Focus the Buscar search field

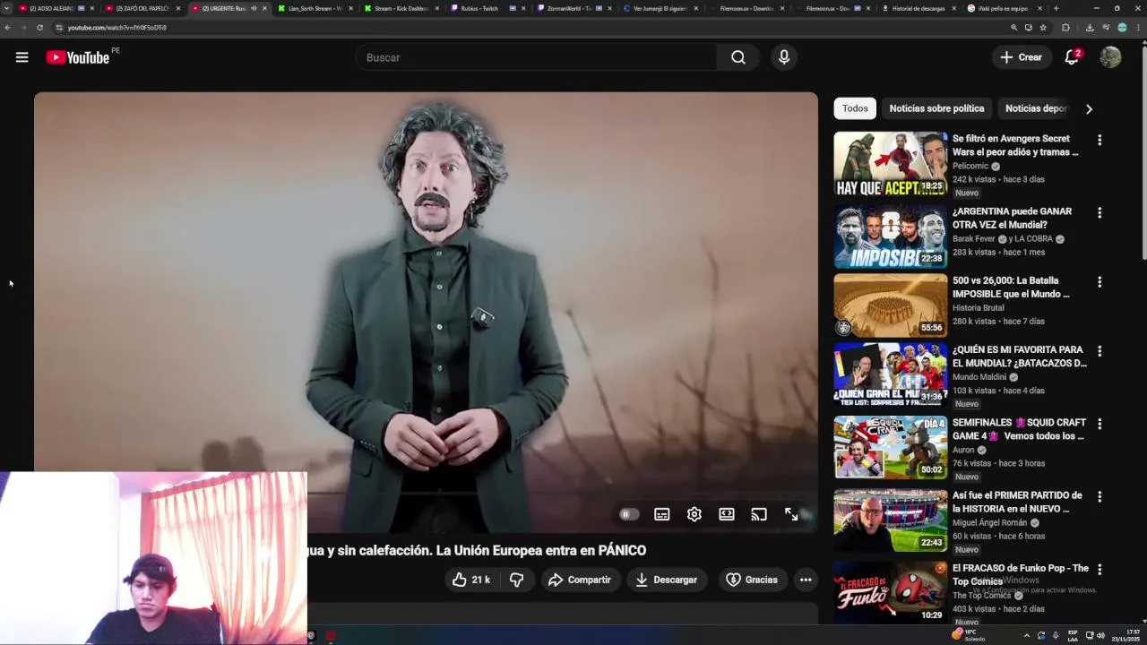click(x=536, y=57)
